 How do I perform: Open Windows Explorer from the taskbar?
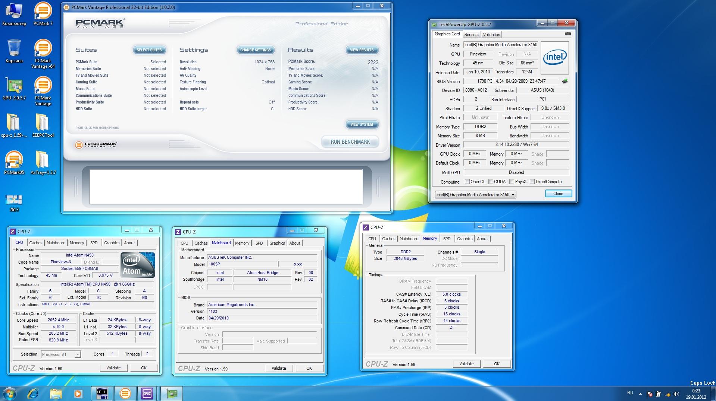point(56,394)
